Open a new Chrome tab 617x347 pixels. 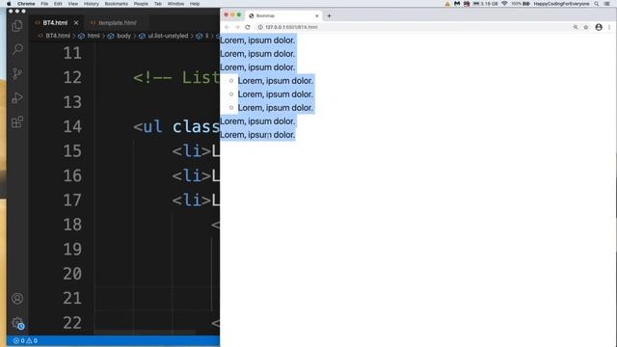pos(329,15)
